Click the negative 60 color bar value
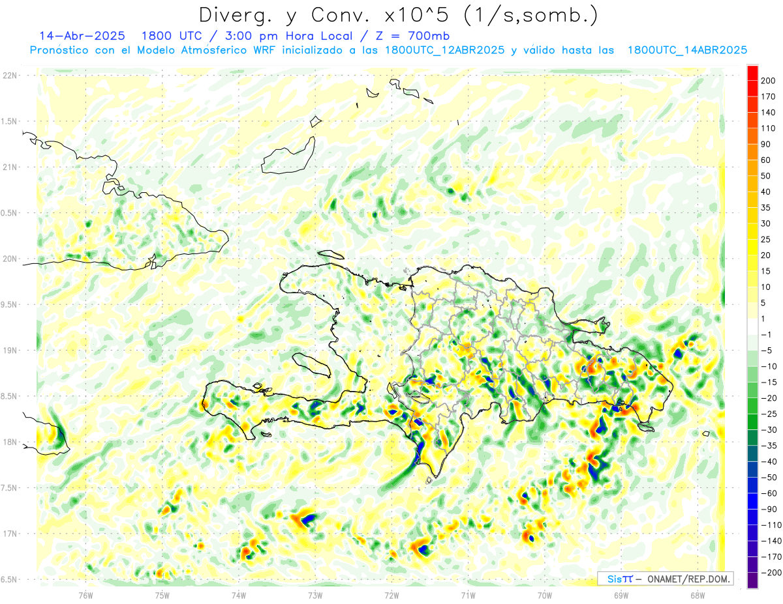The height and width of the screenshot is (604, 783). (769, 493)
